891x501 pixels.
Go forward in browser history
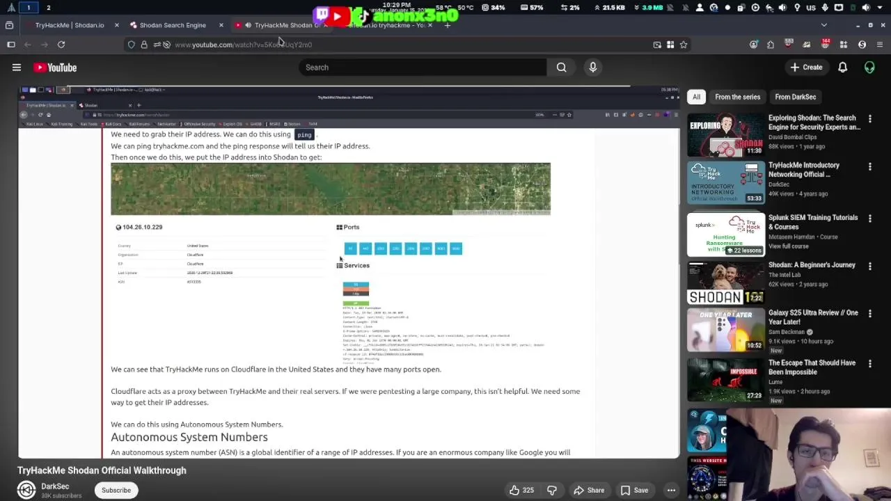[45, 45]
